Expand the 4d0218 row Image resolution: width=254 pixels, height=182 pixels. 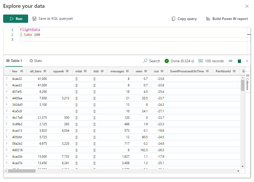click(7, 150)
